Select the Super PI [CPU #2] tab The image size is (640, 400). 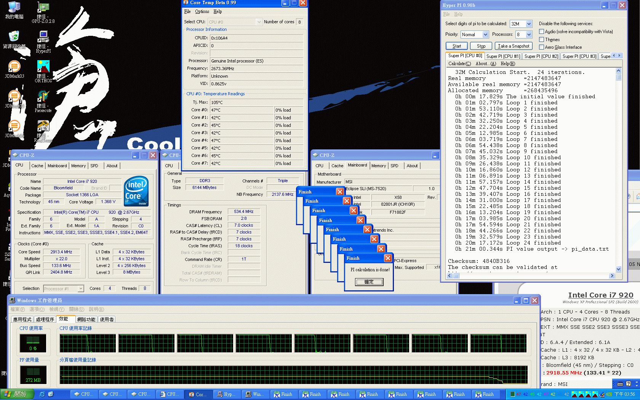(541, 56)
